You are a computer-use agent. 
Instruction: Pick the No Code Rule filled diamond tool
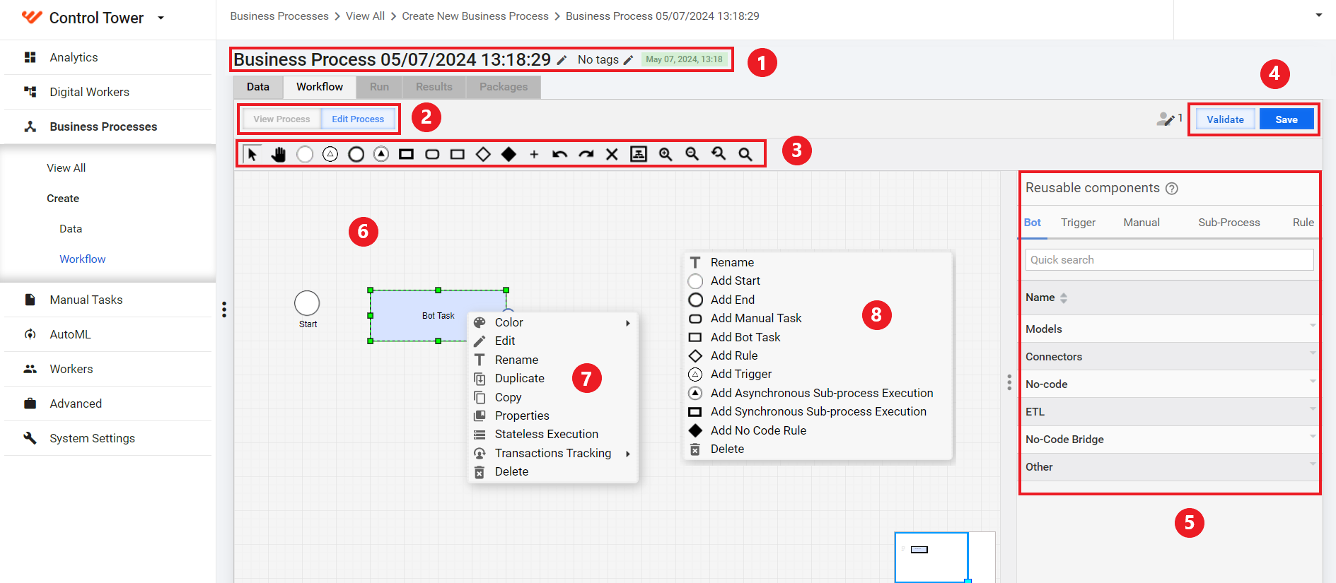(x=509, y=154)
